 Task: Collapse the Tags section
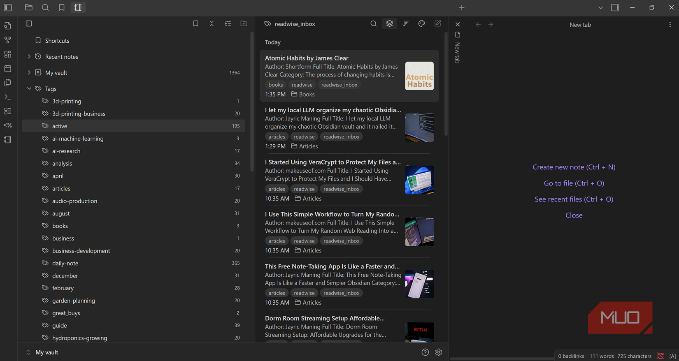pos(29,89)
